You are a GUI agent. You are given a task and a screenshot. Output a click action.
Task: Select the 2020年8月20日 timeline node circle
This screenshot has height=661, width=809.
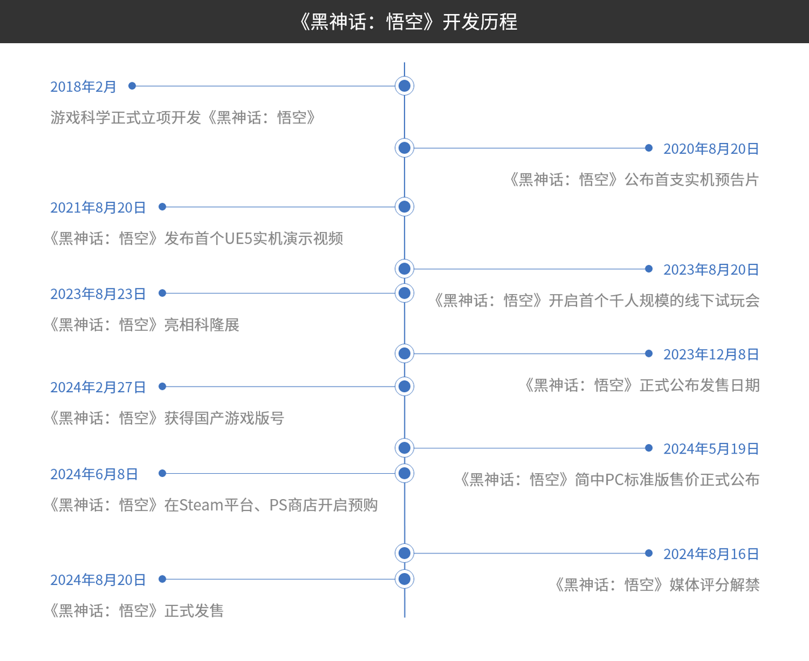(404, 148)
